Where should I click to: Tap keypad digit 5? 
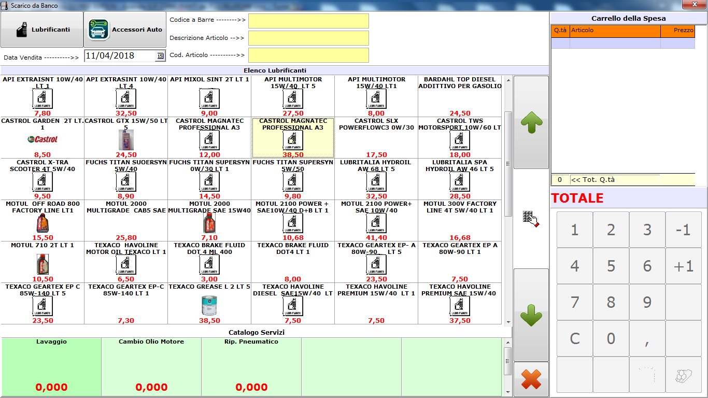point(611,266)
